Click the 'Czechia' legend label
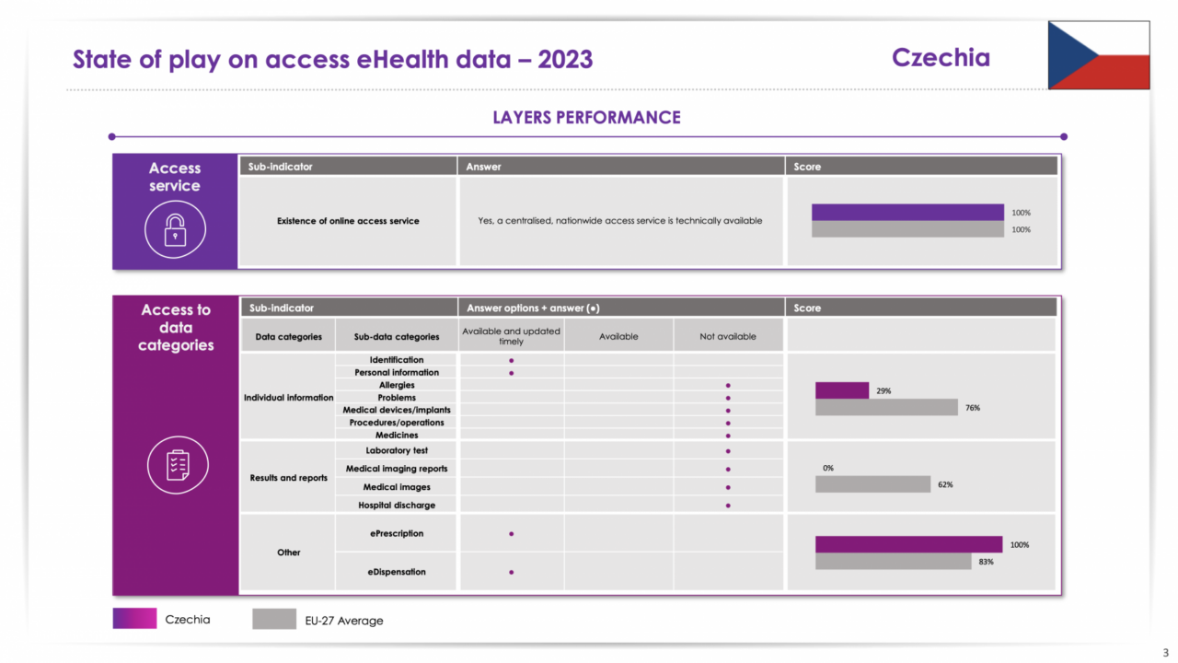 coord(187,620)
